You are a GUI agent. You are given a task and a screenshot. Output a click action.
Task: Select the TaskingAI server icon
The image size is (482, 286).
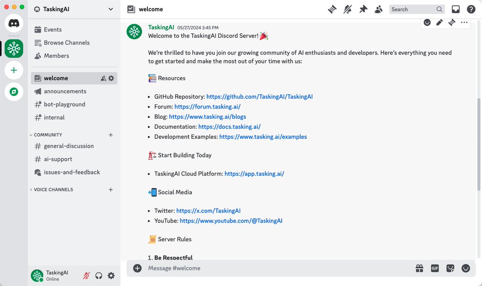(x=14, y=49)
